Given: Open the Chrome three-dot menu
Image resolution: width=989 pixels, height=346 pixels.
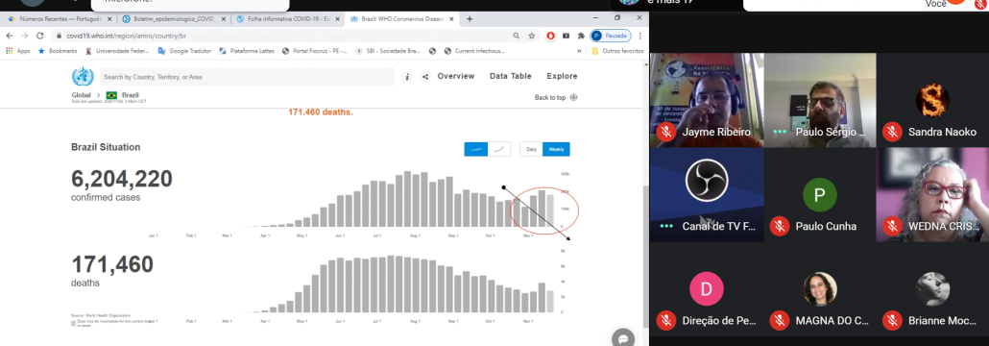Looking at the screenshot, I should [x=640, y=36].
